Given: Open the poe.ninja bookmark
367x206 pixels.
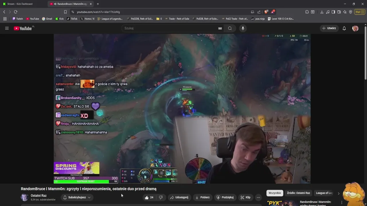Looking at the screenshot, I should coord(258,19).
